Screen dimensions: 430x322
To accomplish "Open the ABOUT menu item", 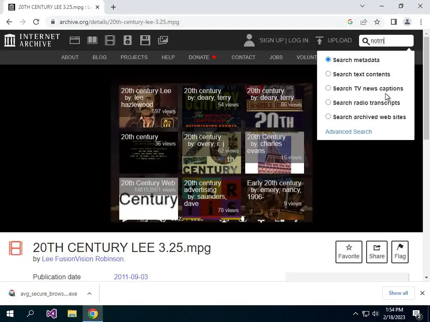I will tap(70, 57).
